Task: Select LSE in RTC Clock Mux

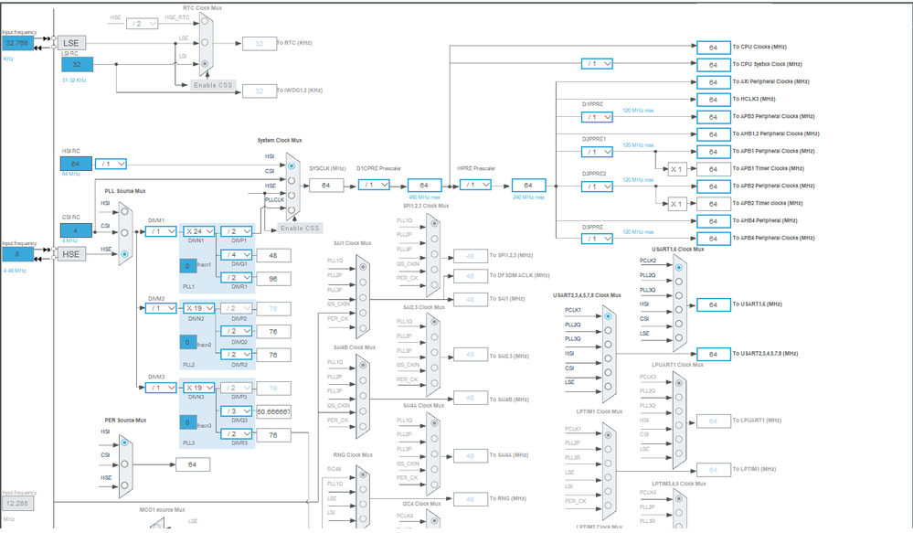Action: tap(205, 42)
